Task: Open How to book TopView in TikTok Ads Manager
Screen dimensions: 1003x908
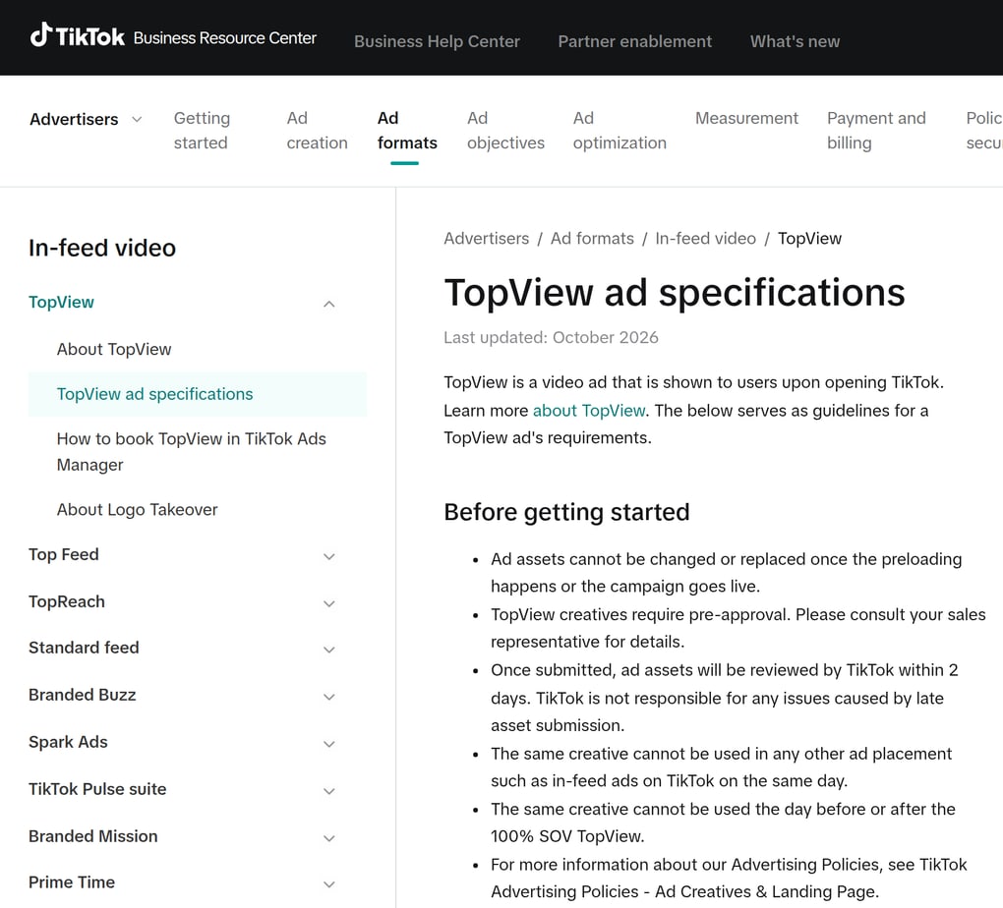Action: 192,451
